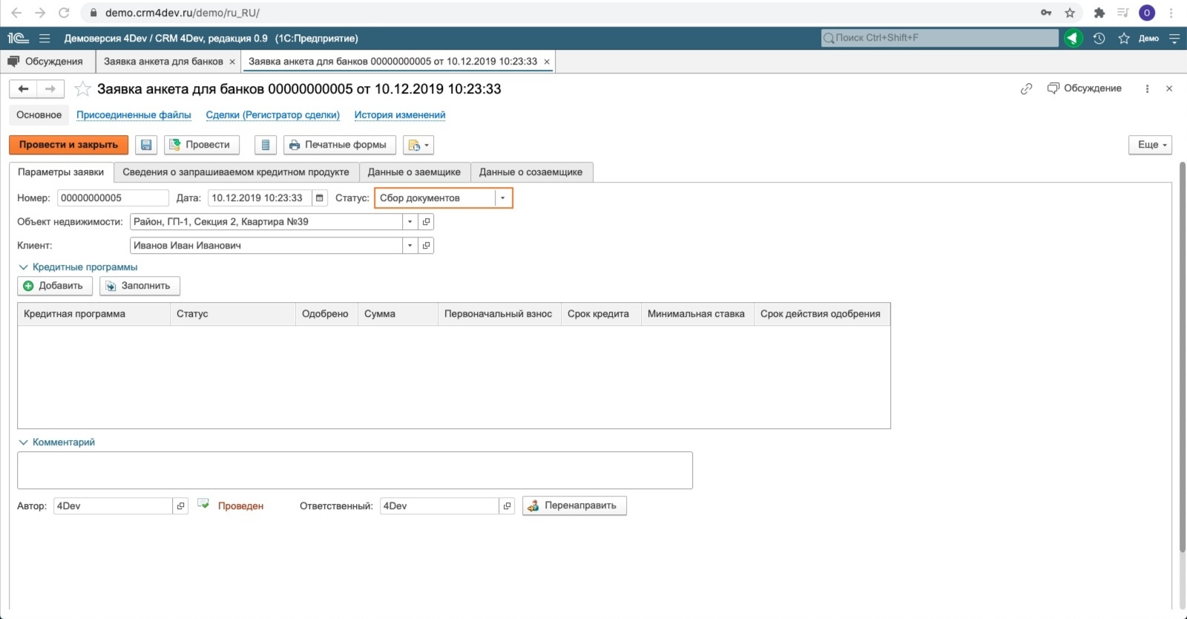Open favorites star in top bar
Viewport: 1187px width, 619px height.
(x=1124, y=39)
